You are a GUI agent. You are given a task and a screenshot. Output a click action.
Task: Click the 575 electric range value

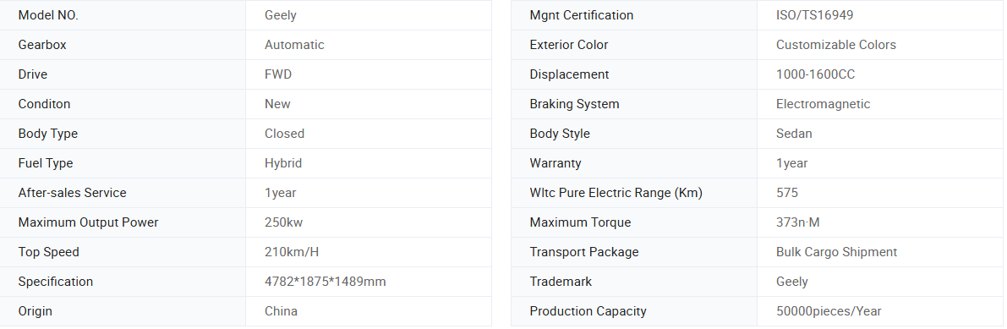pyautogui.click(x=786, y=193)
